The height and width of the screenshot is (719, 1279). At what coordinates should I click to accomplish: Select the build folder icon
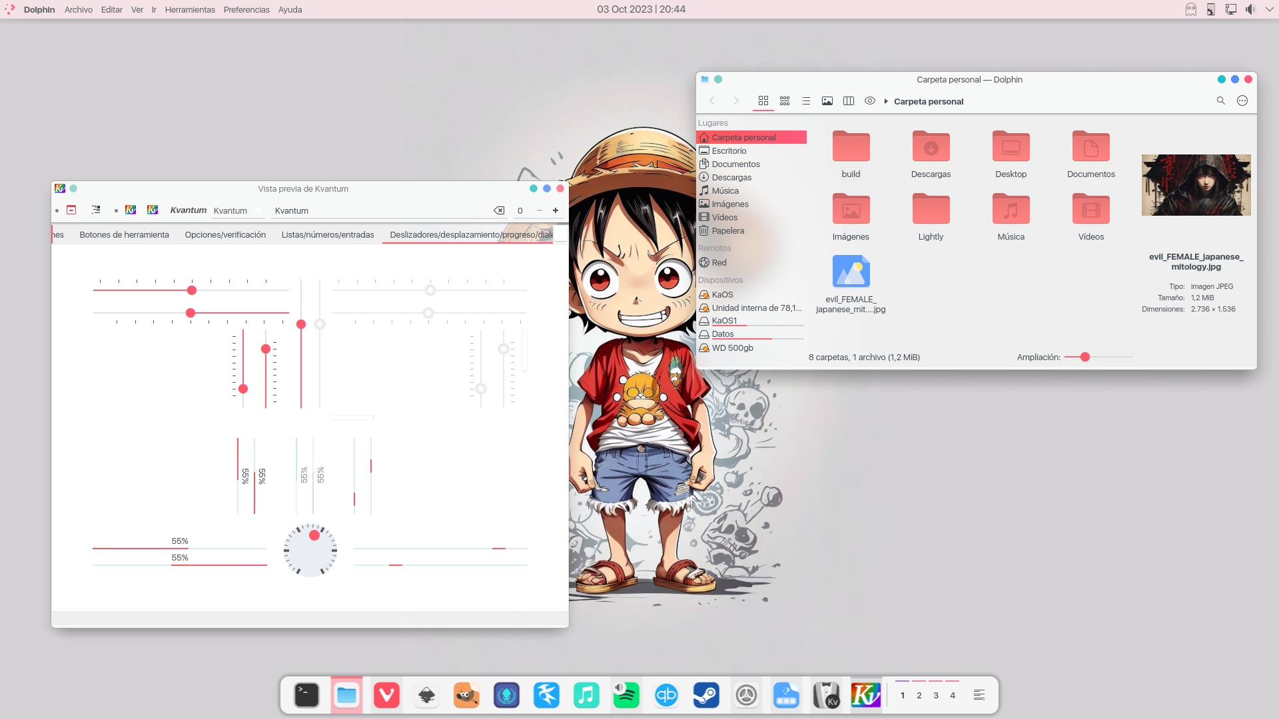[851, 146]
